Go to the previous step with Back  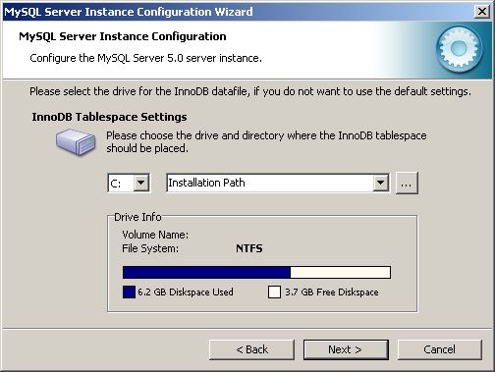[251, 349]
